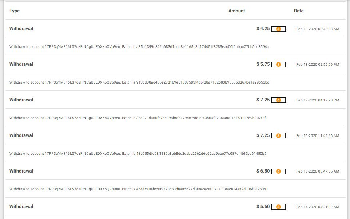Select batch hash starting with a85b1399

pyautogui.click(x=203, y=47)
